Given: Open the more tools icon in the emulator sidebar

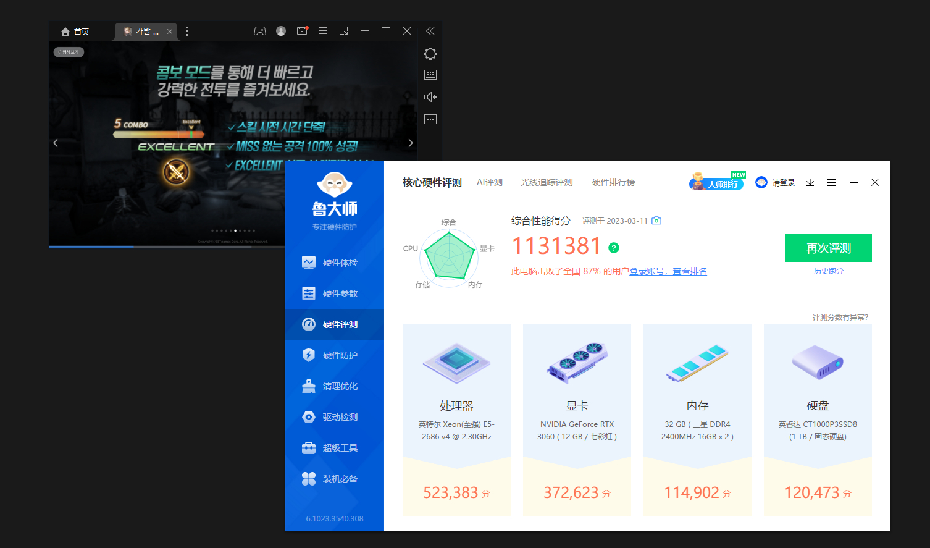Looking at the screenshot, I should tap(430, 119).
